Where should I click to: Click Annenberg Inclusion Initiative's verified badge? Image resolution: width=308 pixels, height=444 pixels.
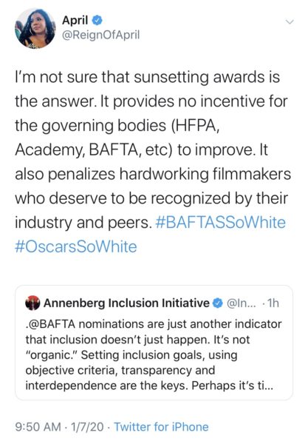click(x=217, y=303)
